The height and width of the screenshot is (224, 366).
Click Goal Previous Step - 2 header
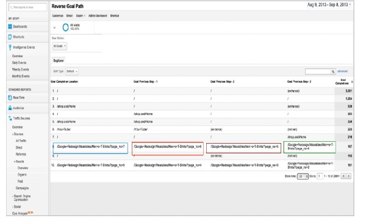point(222,82)
